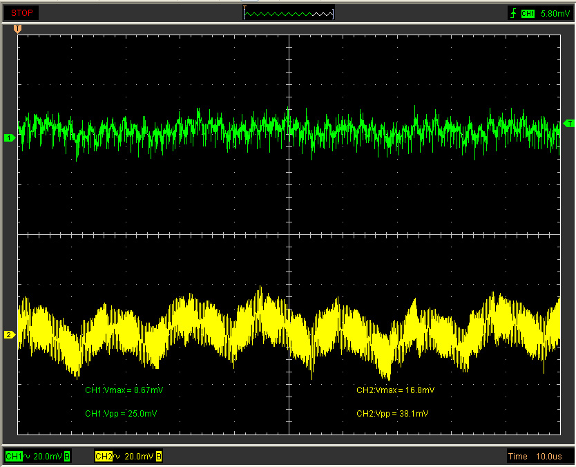Screen dimensions: 576x467
Task: Click the green trigger level T marker
Action: coord(568,124)
